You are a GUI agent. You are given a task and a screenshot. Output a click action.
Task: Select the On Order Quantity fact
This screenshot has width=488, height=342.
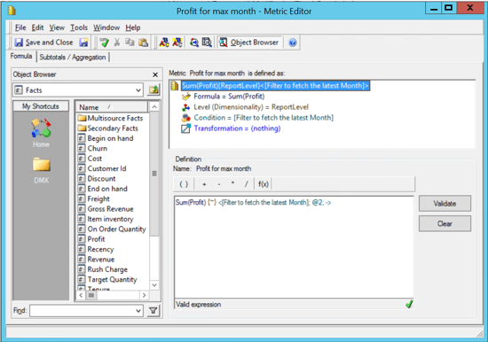tap(112, 229)
